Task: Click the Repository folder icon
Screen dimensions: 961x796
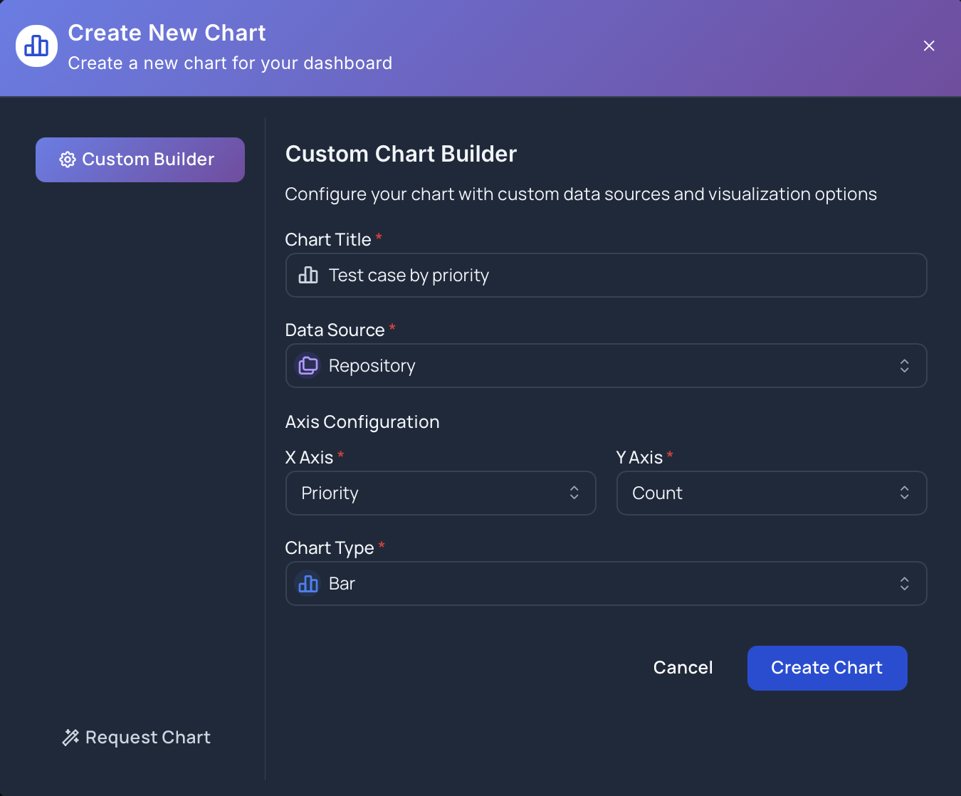Action: pyautogui.click(x=308, y=366)
